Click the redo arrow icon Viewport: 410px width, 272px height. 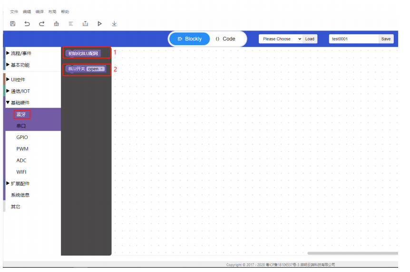[x=41, y=24]
